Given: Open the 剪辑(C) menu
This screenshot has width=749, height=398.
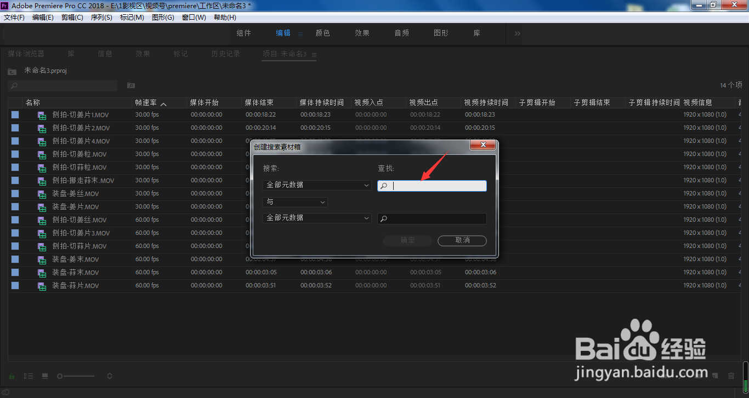Looking at the screenshot, I should coord(72,18).
